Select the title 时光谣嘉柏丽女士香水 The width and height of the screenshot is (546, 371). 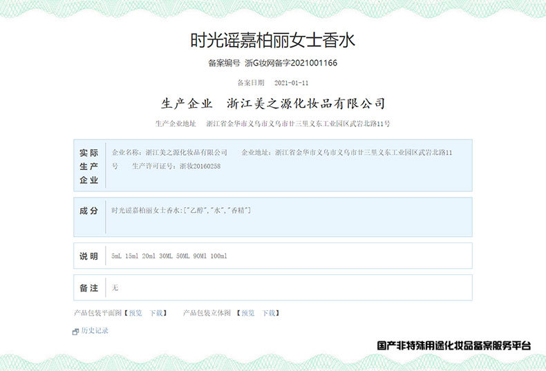click(272, 40)
